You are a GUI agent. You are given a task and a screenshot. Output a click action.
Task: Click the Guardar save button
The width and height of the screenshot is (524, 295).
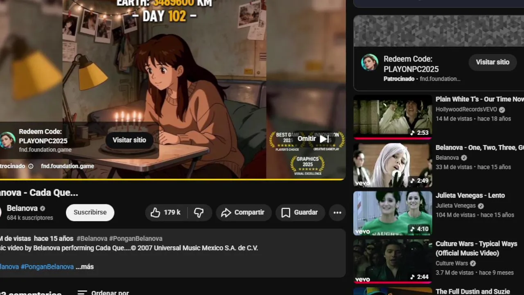tap(300, 212)
